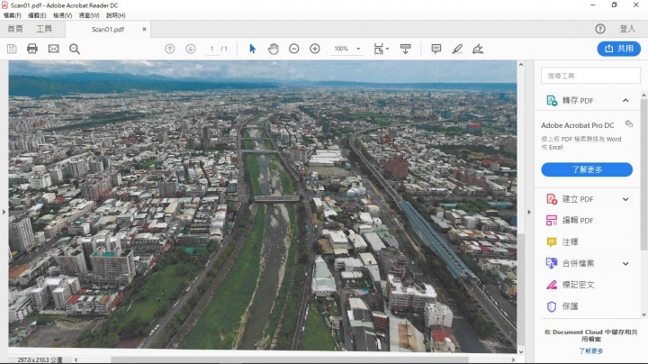Expand the left navigation pane arrow
Image resolution: width=648 pixels, height=364 pixels.
click(4, 212)
